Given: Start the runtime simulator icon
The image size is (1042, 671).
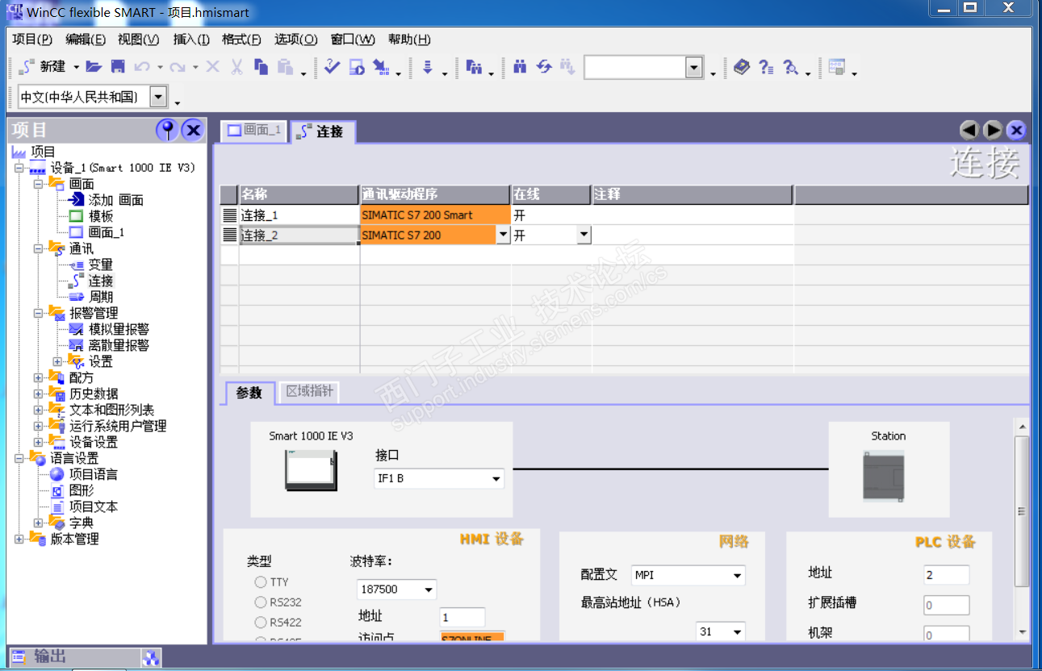Looking at the screenshot, I should click(357, 67).
